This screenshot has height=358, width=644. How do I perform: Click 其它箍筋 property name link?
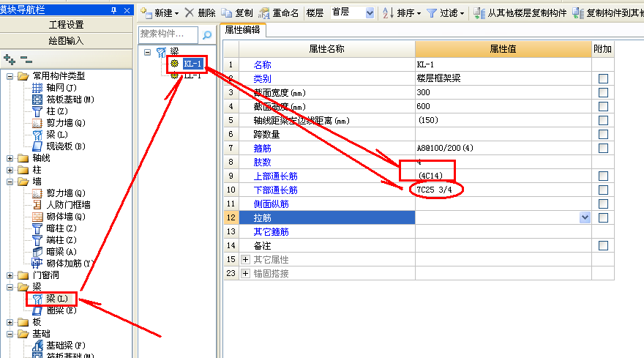(271, 232)
